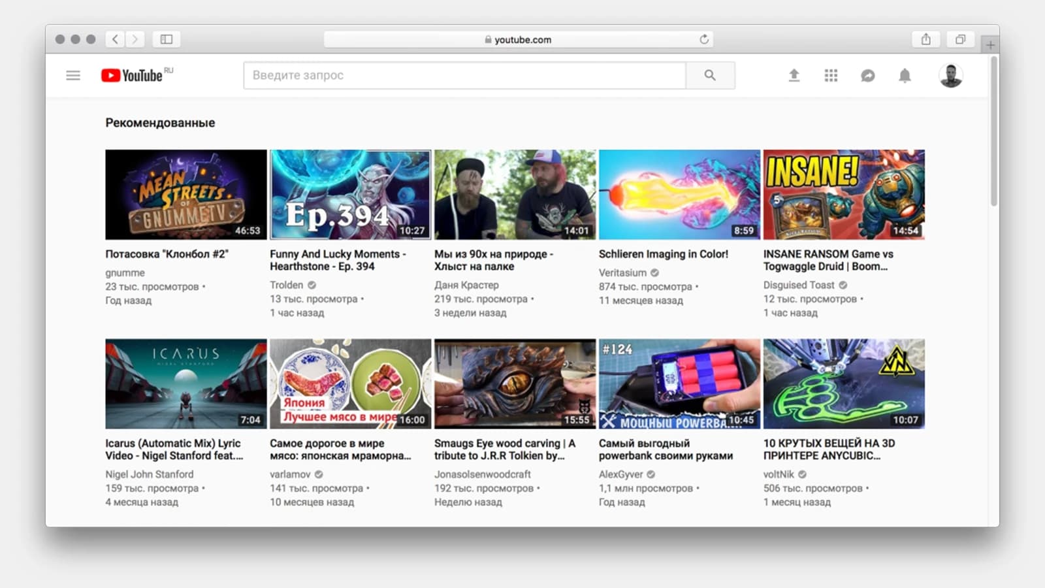Open the YouTube apps grid icon

(831, 76)
